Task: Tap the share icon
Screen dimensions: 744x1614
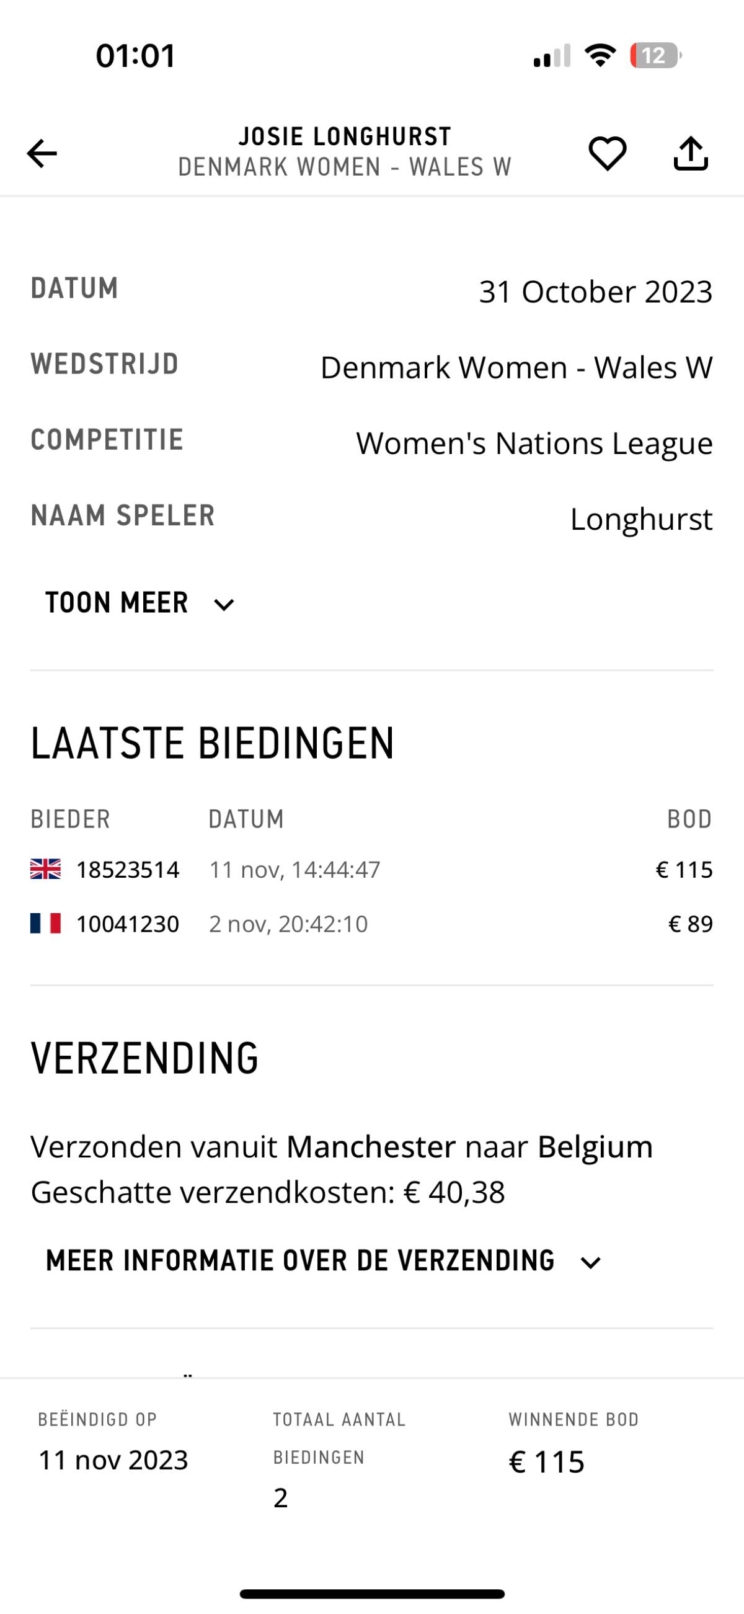Action: click(x=690, y=153)
